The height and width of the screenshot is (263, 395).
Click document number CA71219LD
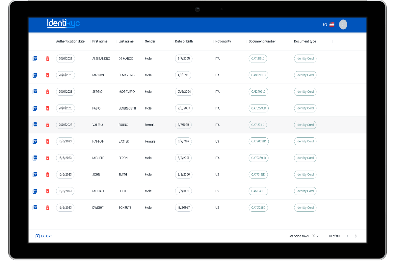pyautogui.click(x=258, y=59)
